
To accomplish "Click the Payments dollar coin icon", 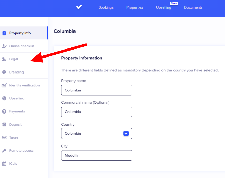I will (x=4, y=111).
